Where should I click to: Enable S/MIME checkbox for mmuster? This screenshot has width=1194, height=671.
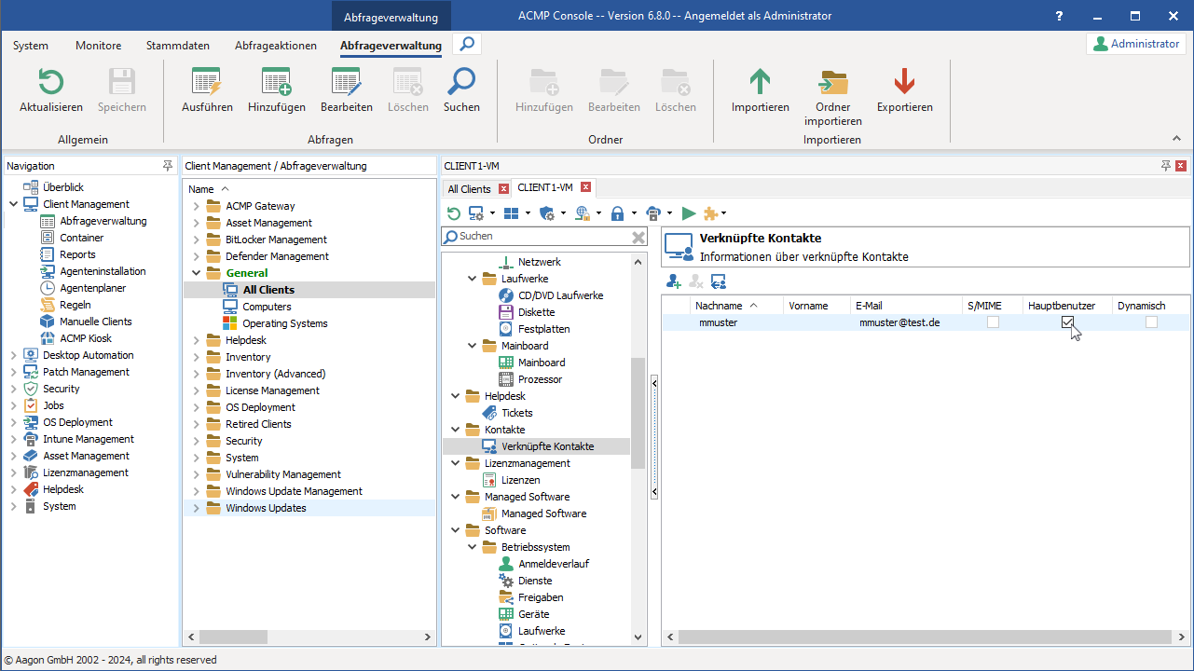click(x=993, y=322)
